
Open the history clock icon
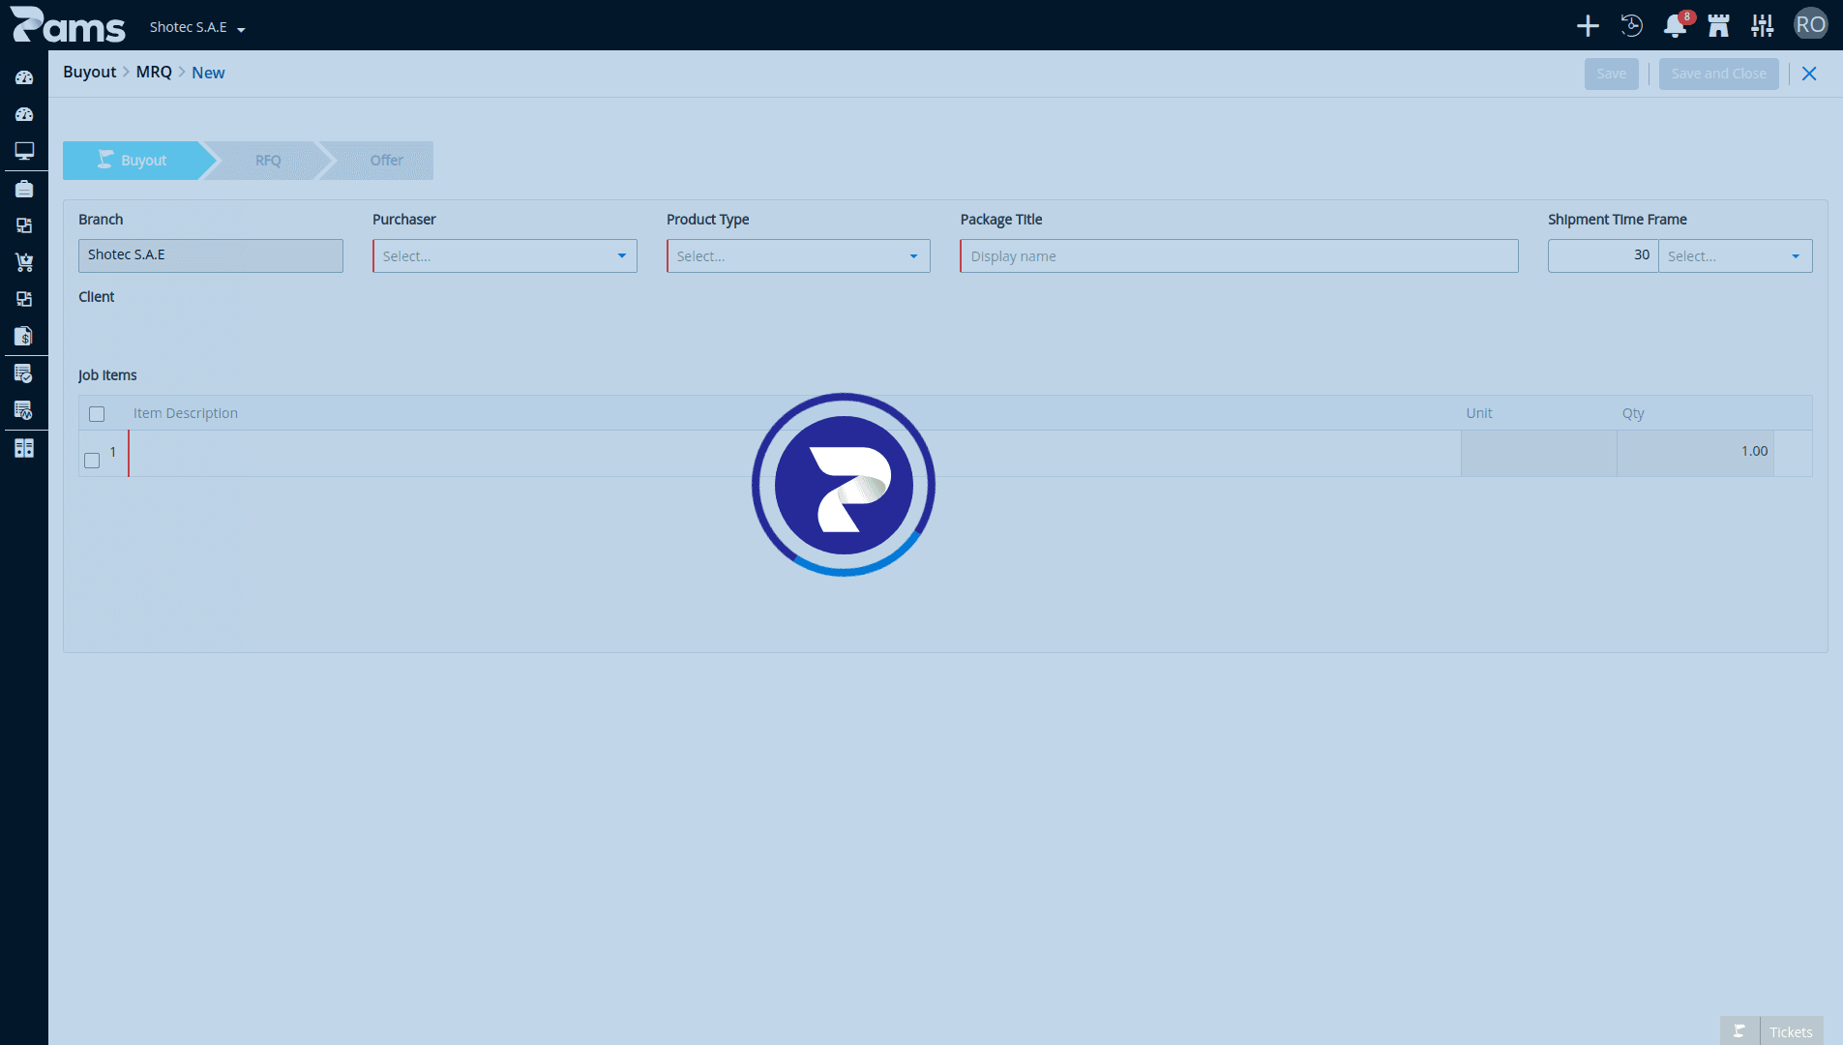1632,26
